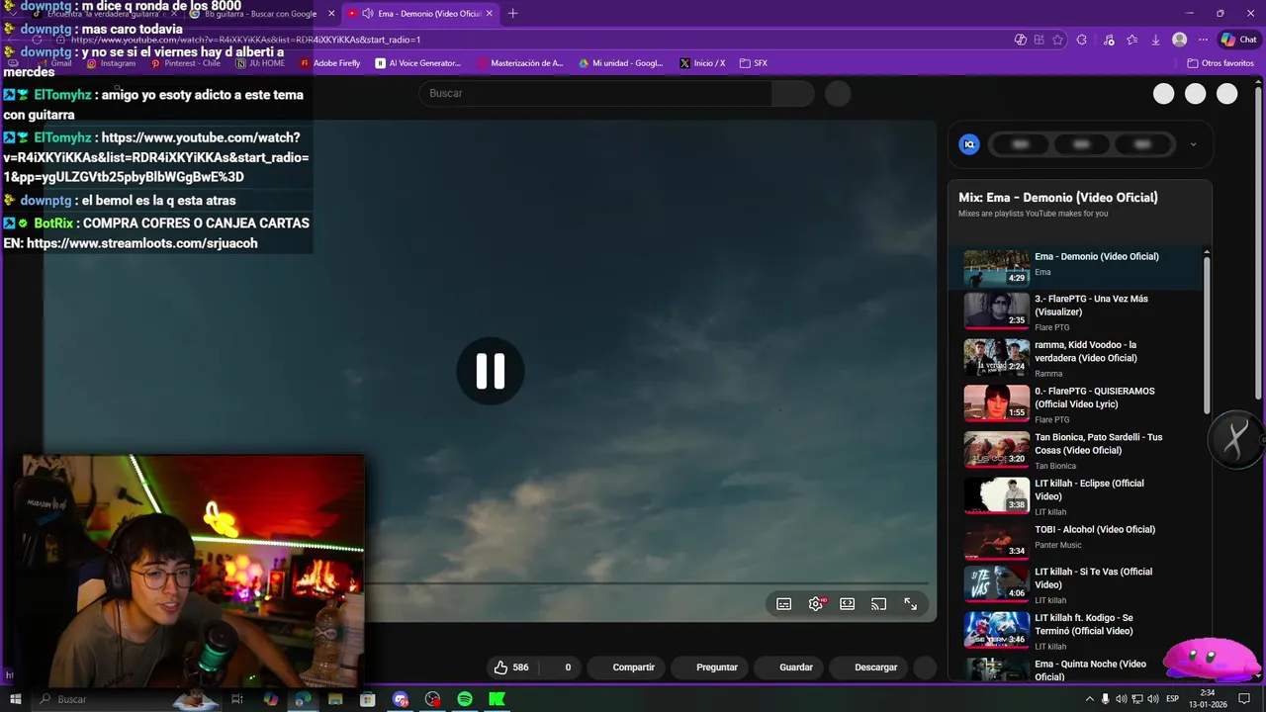This screenshot has height=712, width=1266.
Task: Like the video showing 586 likes
Action: coord(511,667)
